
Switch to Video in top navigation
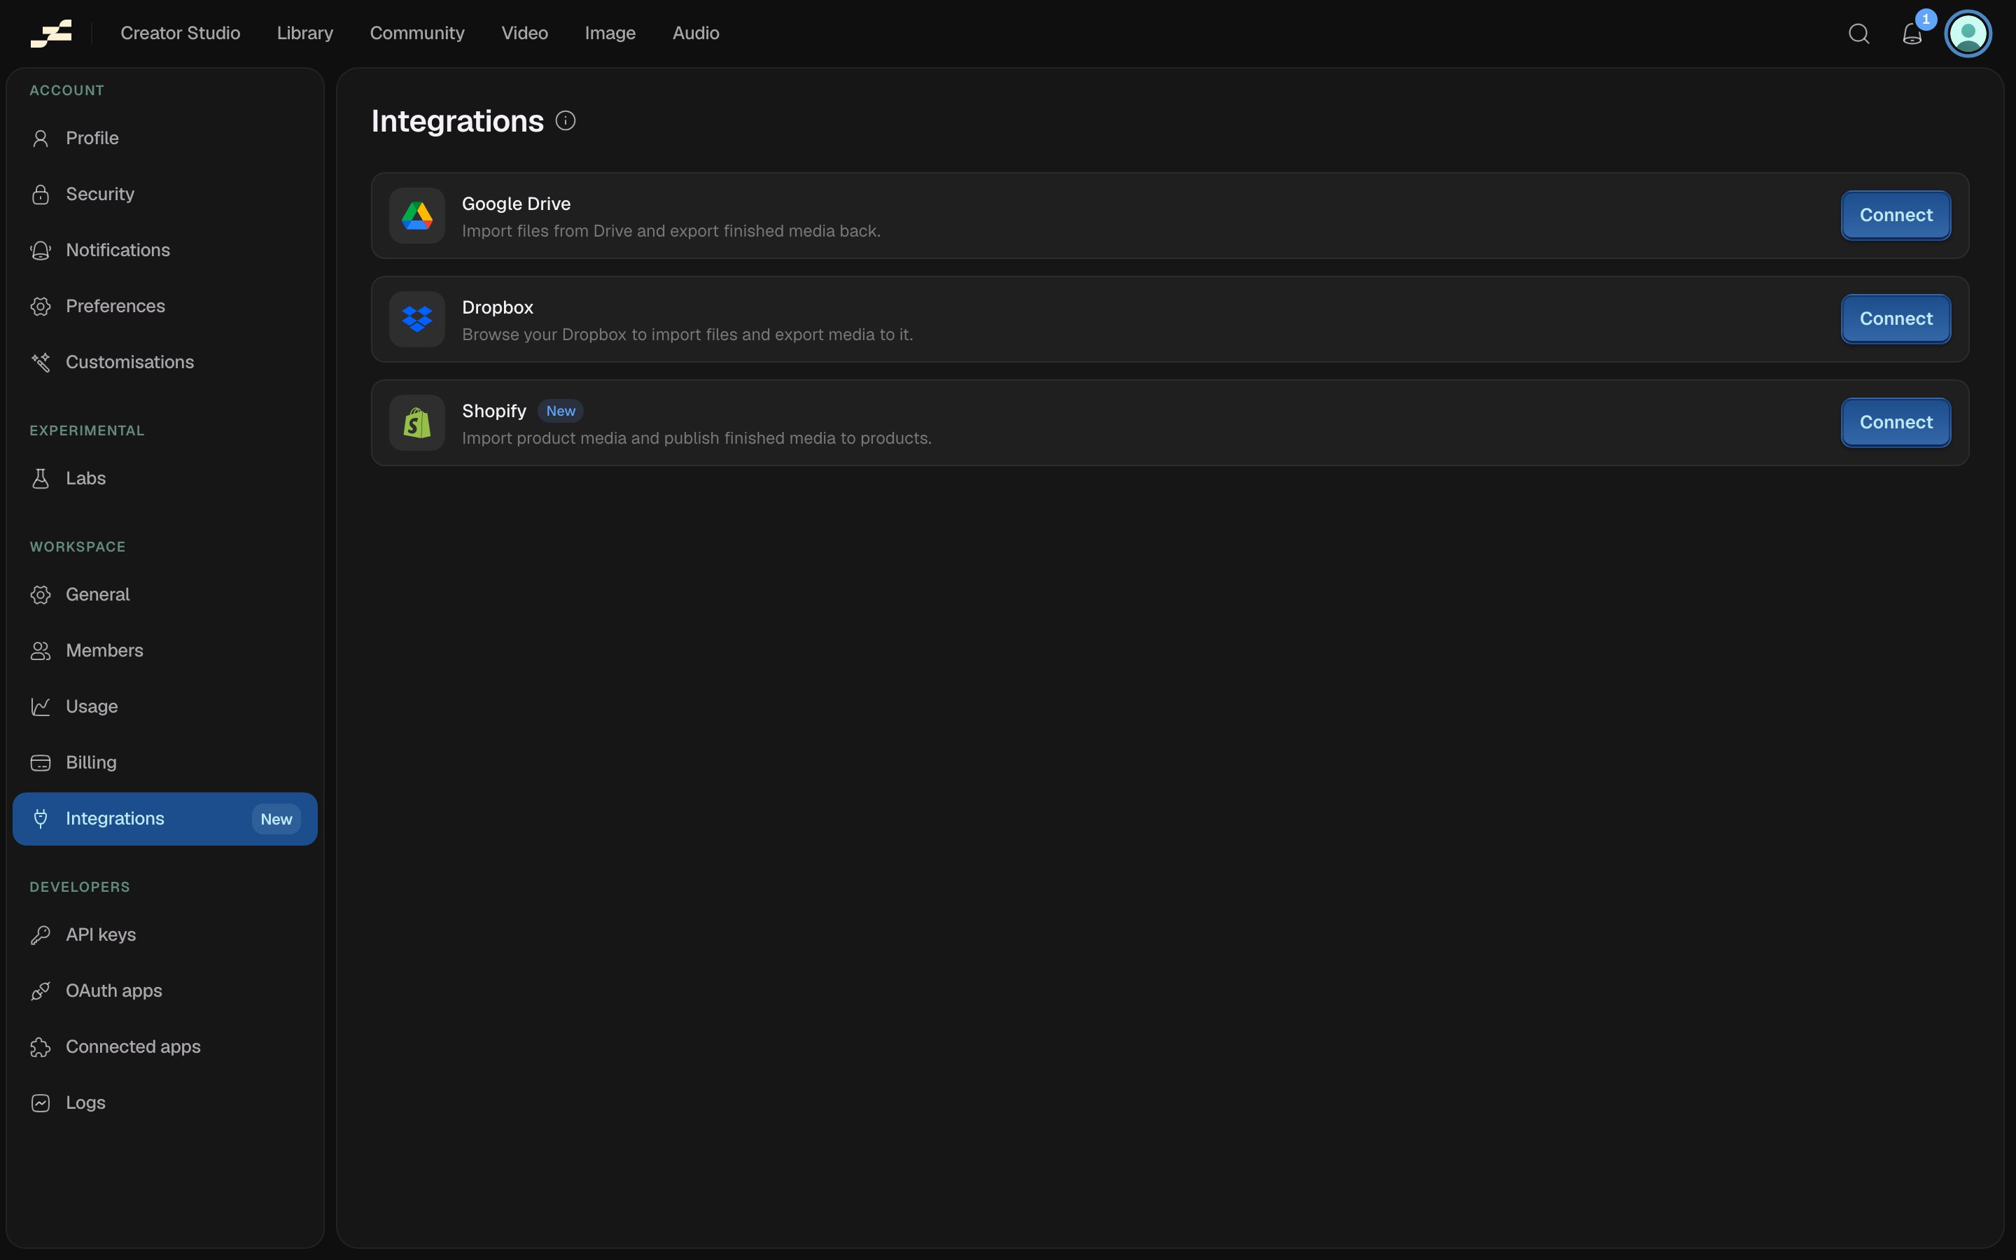point(525,34)
